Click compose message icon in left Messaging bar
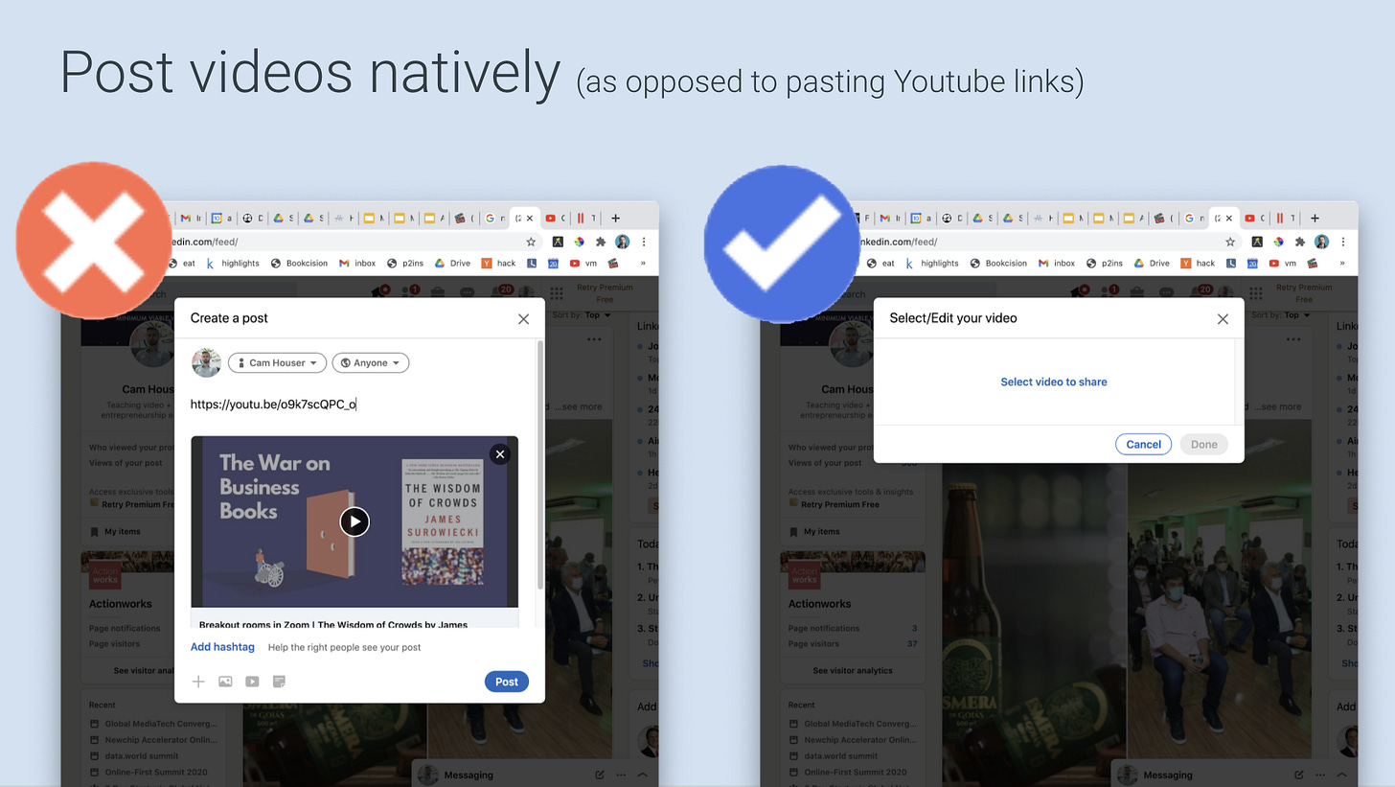This screenshot has width=1395, height=787. pyautogui.click(x=600, y=775)
